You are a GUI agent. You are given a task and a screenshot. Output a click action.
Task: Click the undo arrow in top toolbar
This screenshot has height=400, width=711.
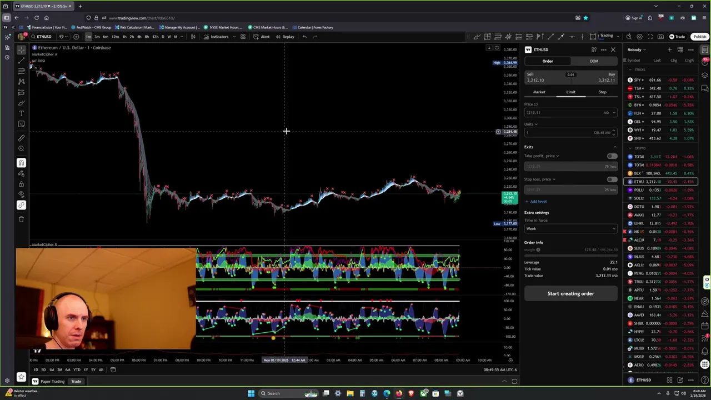[304, 37]
